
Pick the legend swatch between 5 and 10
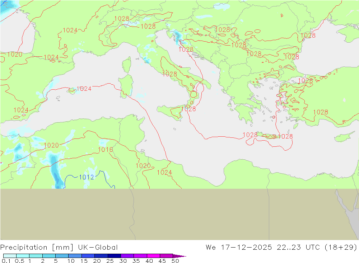[62, 256]
